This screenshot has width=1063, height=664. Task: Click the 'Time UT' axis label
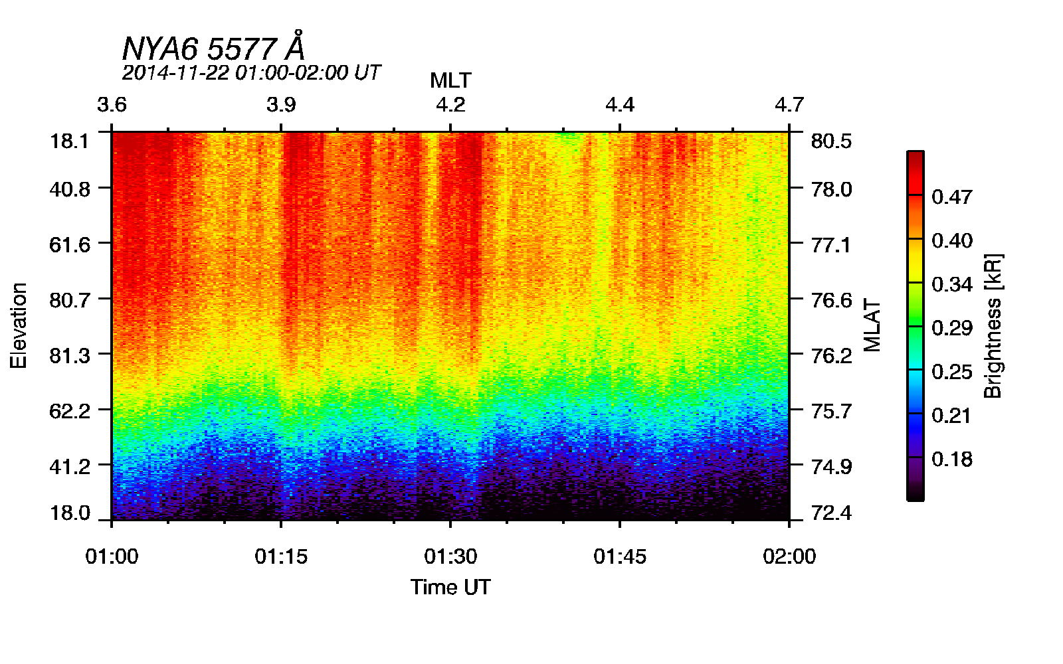click(450, 587)
